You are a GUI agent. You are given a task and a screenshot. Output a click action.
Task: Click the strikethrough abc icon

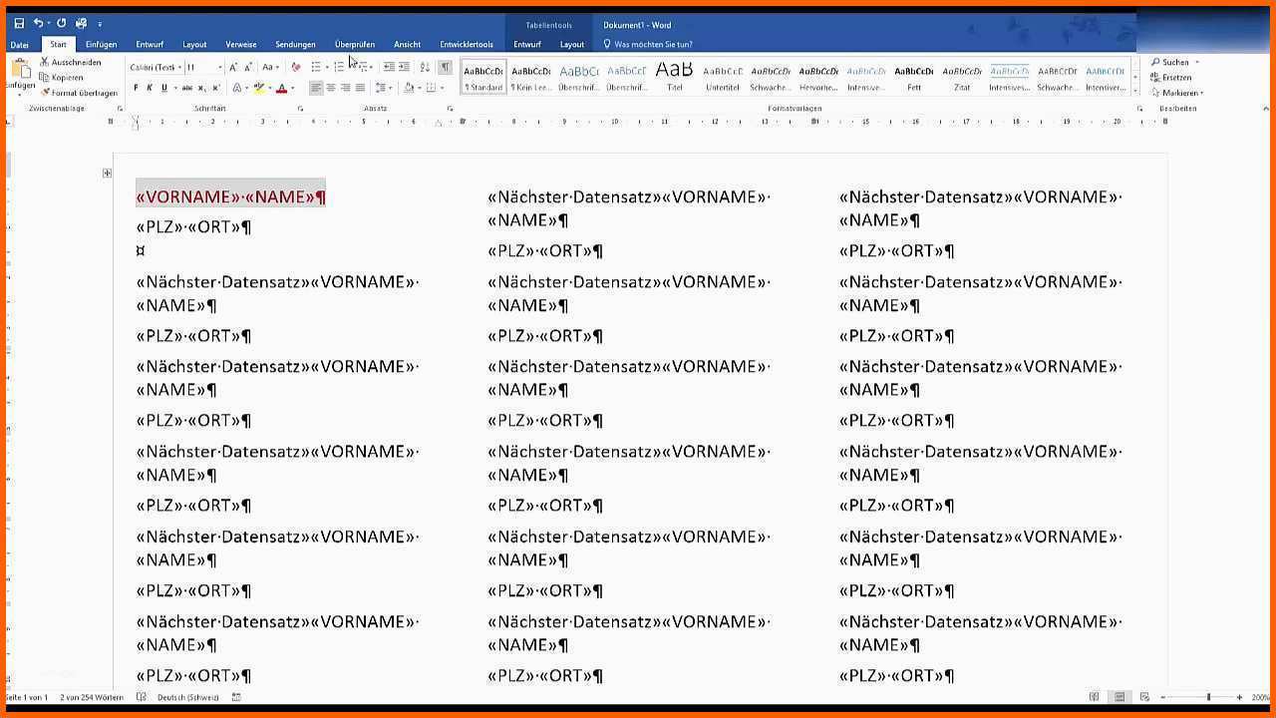point(187,88)
